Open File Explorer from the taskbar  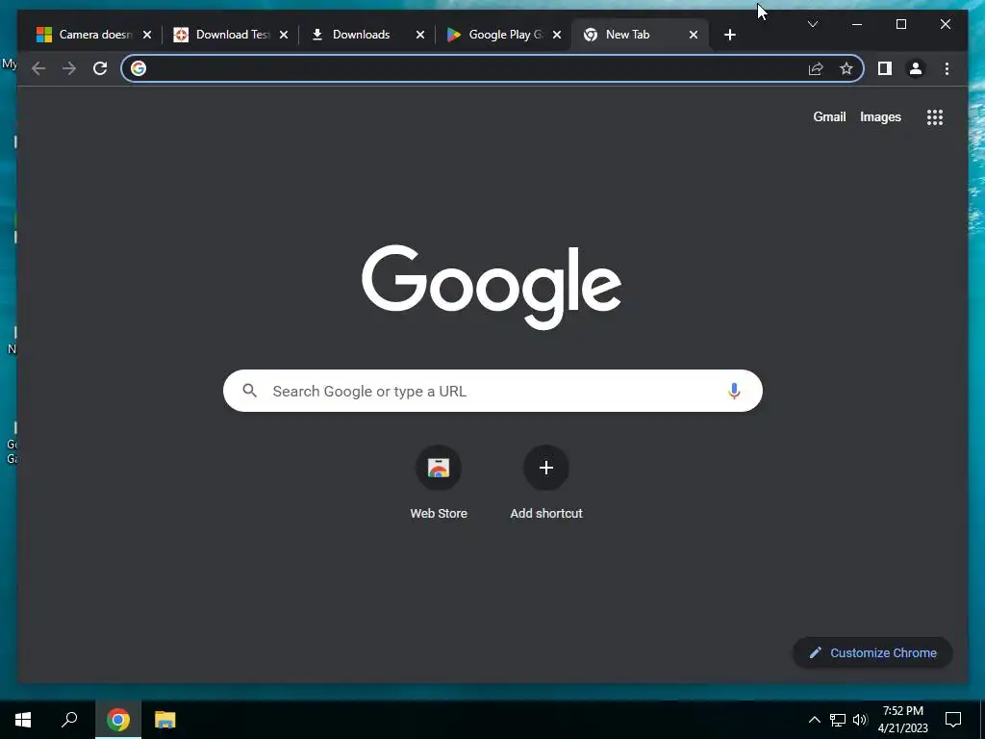(x=165, y=720)
